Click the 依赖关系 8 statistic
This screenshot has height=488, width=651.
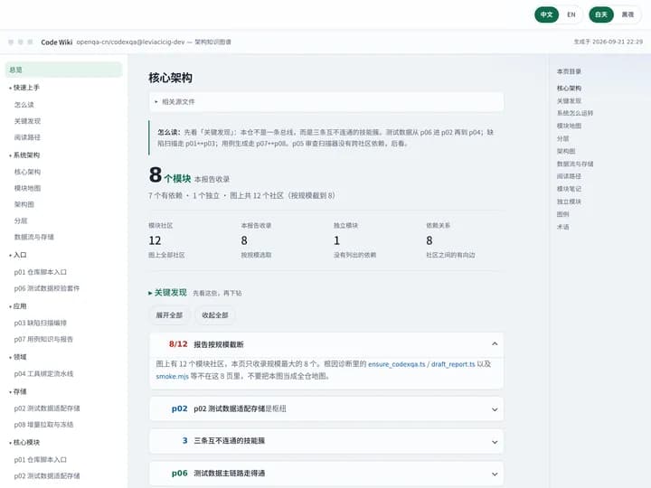click(x=450, y=240)
